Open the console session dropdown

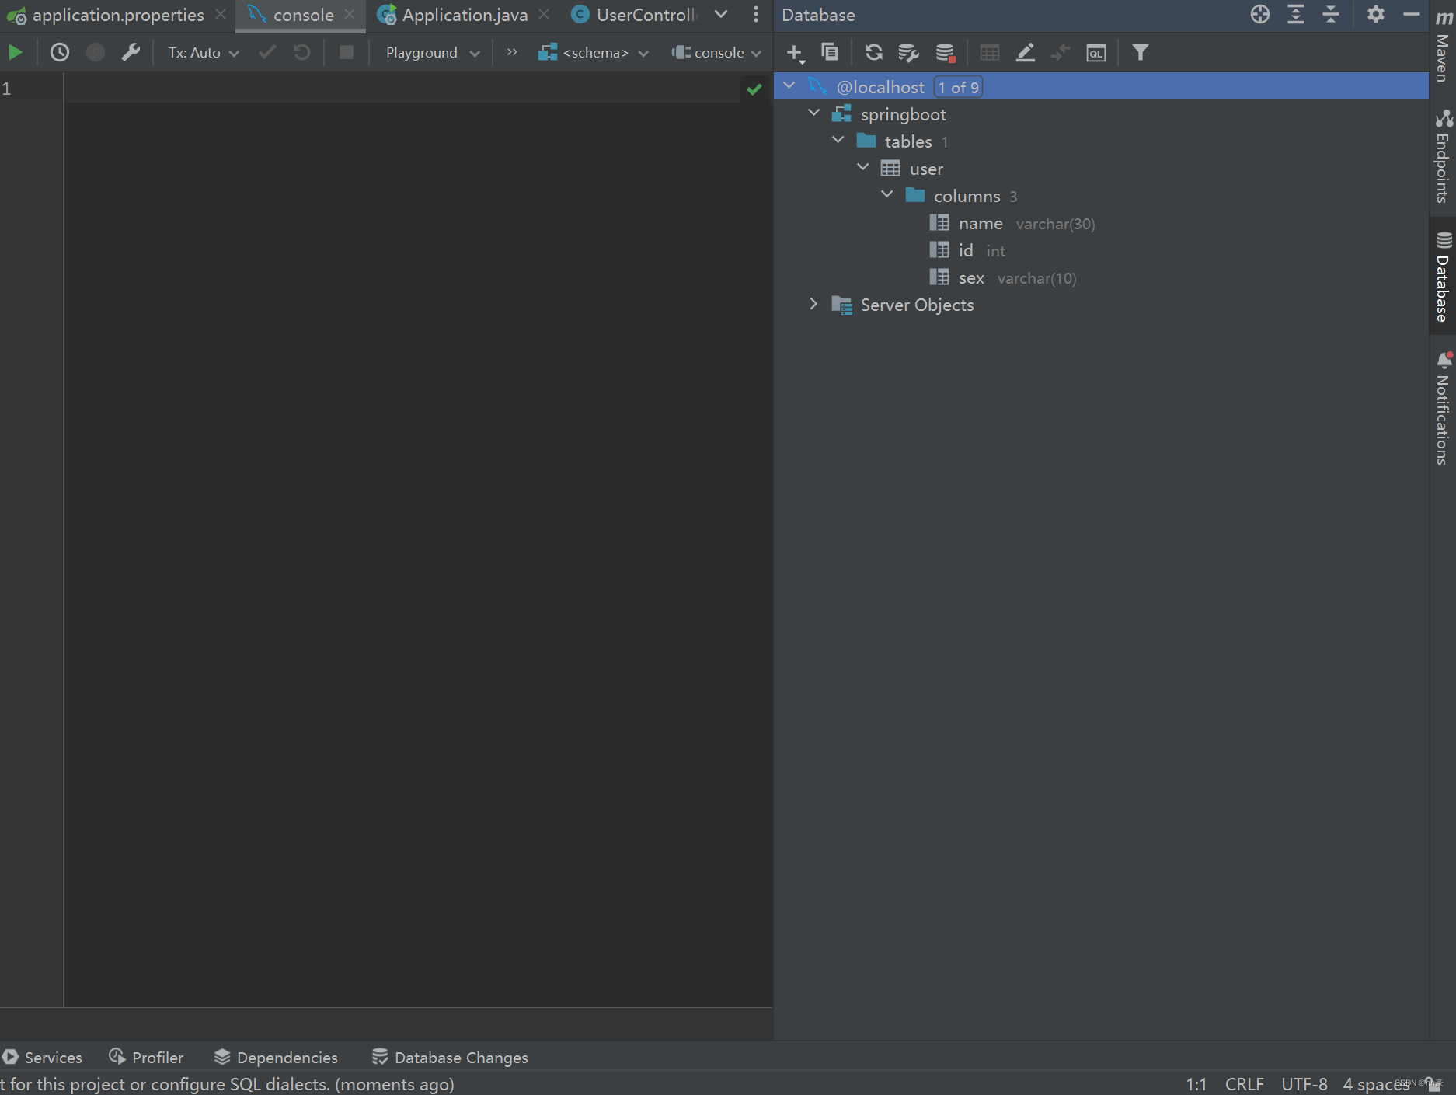click(716, 52)
